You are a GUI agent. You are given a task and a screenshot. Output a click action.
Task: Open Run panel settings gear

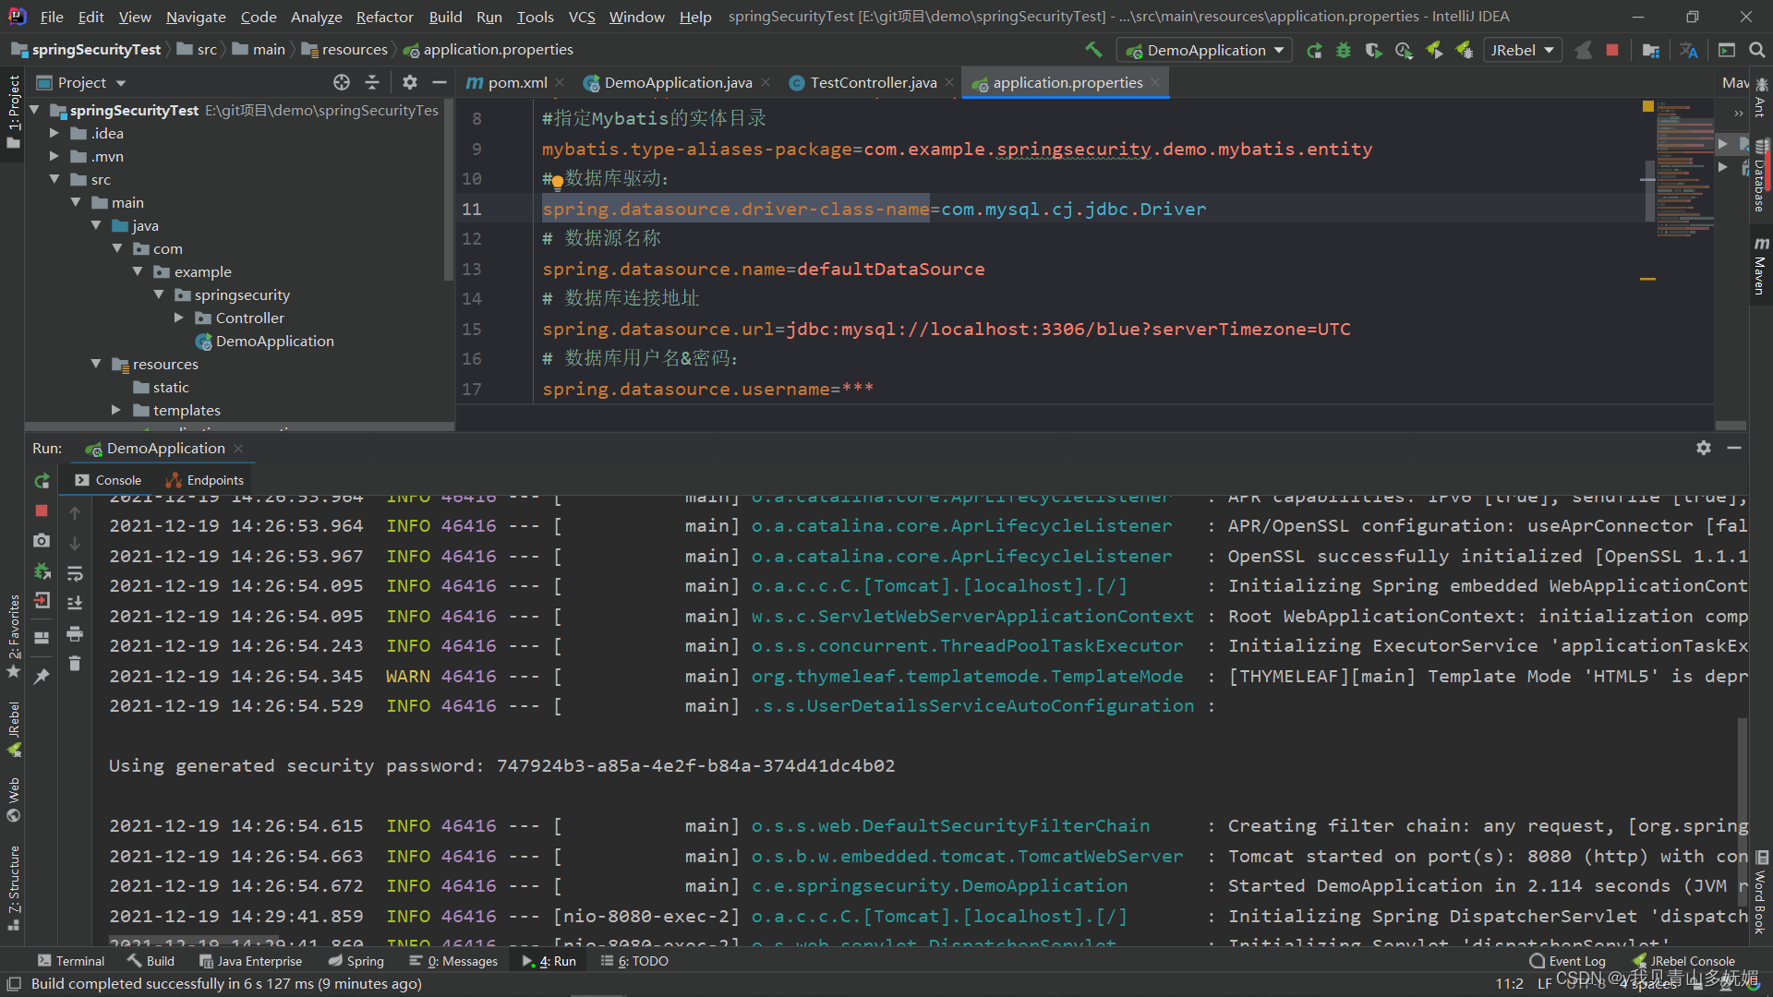point(1704,448)
